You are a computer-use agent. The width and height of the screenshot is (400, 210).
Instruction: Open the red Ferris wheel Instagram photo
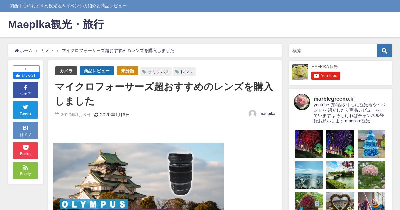309,144
